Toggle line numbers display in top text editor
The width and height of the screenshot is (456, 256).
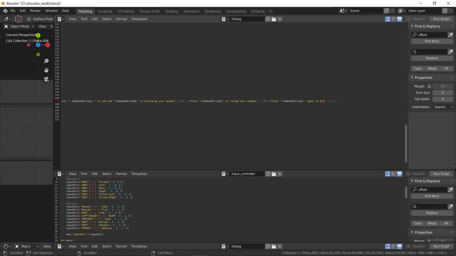pyautogui.click(x=388, y=19)
